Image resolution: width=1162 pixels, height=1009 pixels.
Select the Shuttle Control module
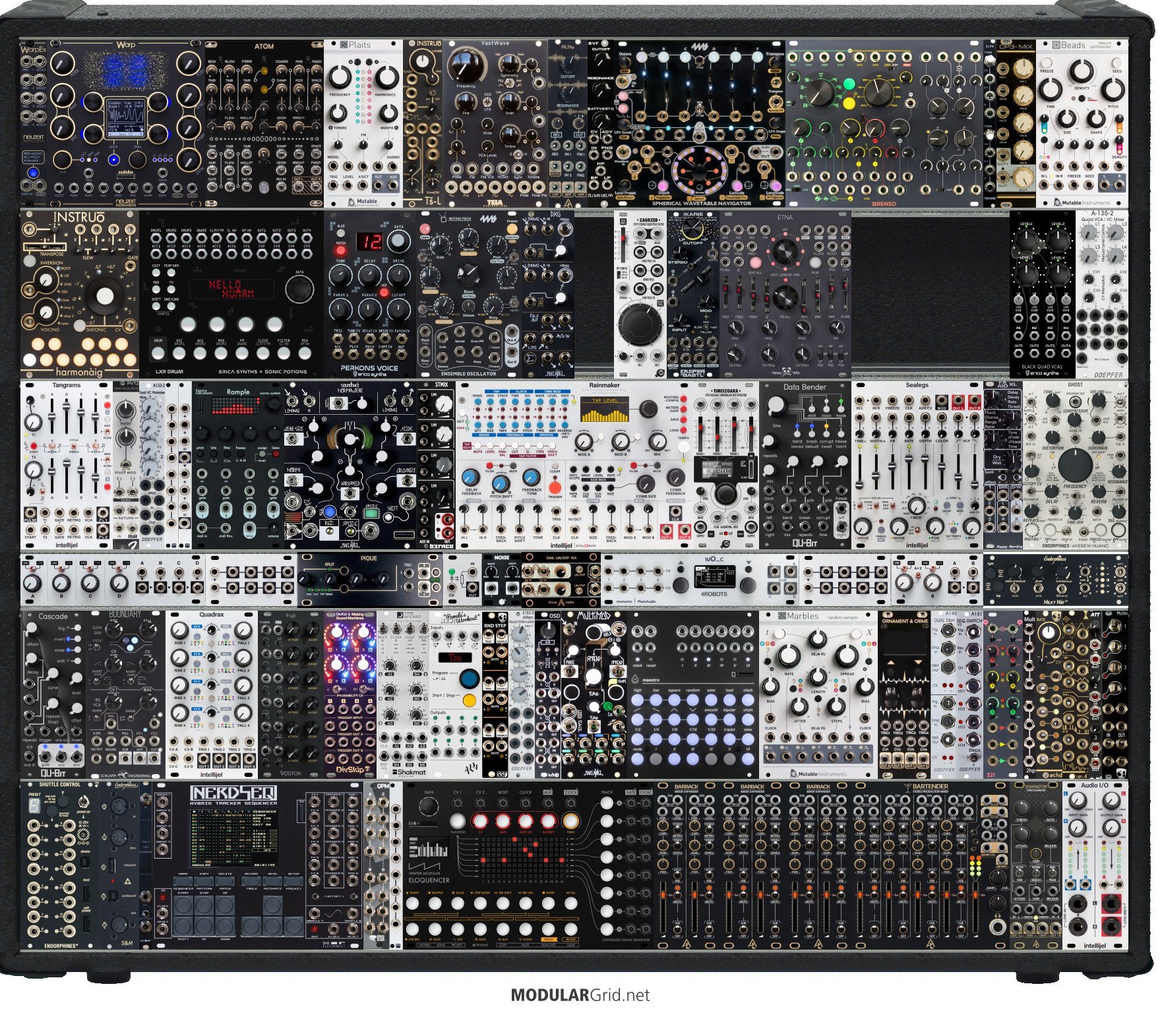[60, 865]
